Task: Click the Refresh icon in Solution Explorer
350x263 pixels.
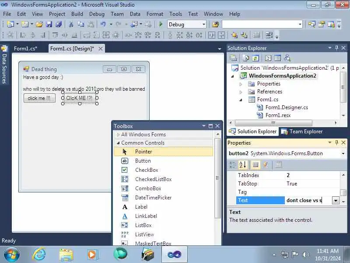Action: coord(255,58)
